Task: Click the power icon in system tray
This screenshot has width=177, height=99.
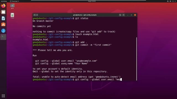Action: point(173,1)
